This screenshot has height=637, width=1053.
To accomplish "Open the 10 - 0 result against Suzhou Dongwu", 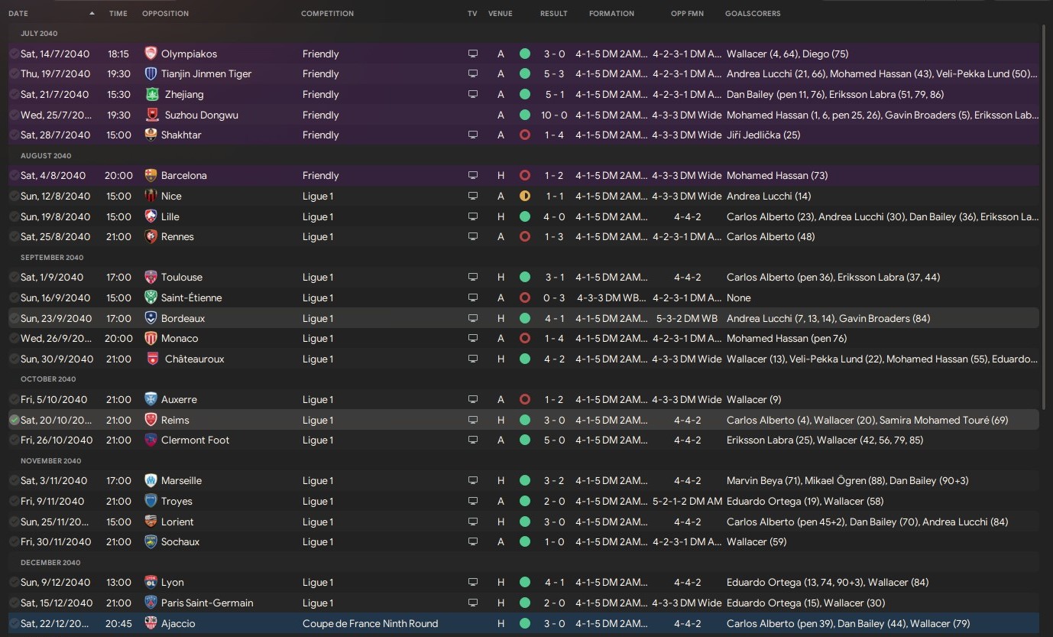I will pos(554,115).
